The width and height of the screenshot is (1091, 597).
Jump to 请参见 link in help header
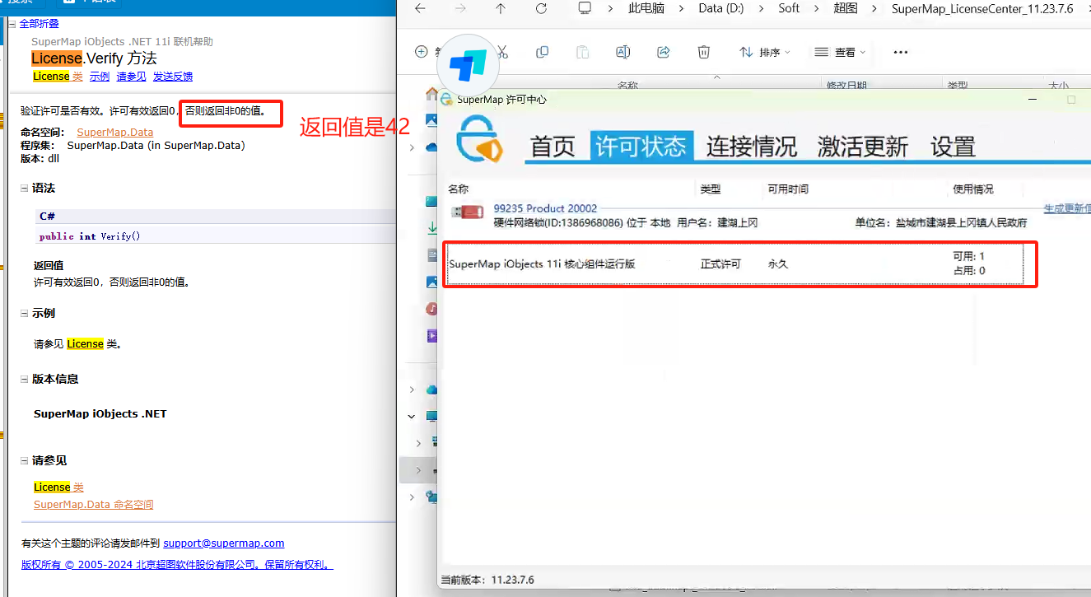(x=131, y=77)
